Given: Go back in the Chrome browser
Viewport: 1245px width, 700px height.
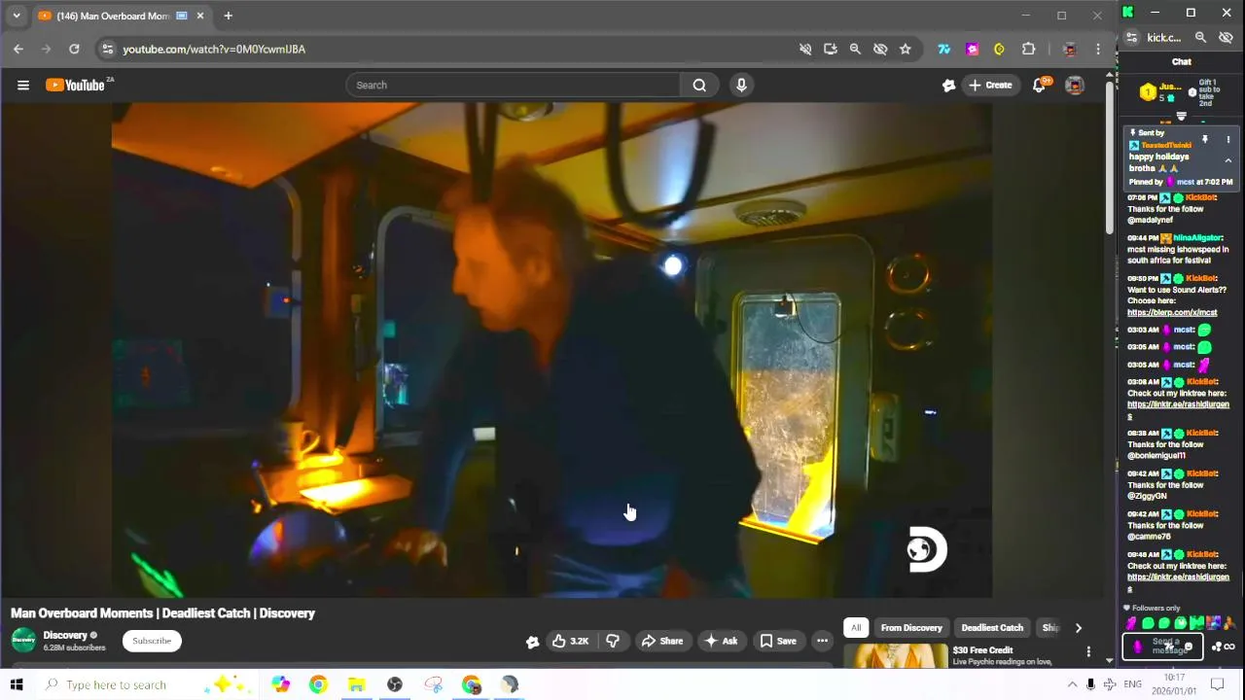Looking at the screenshot, I should click(18, 49).
